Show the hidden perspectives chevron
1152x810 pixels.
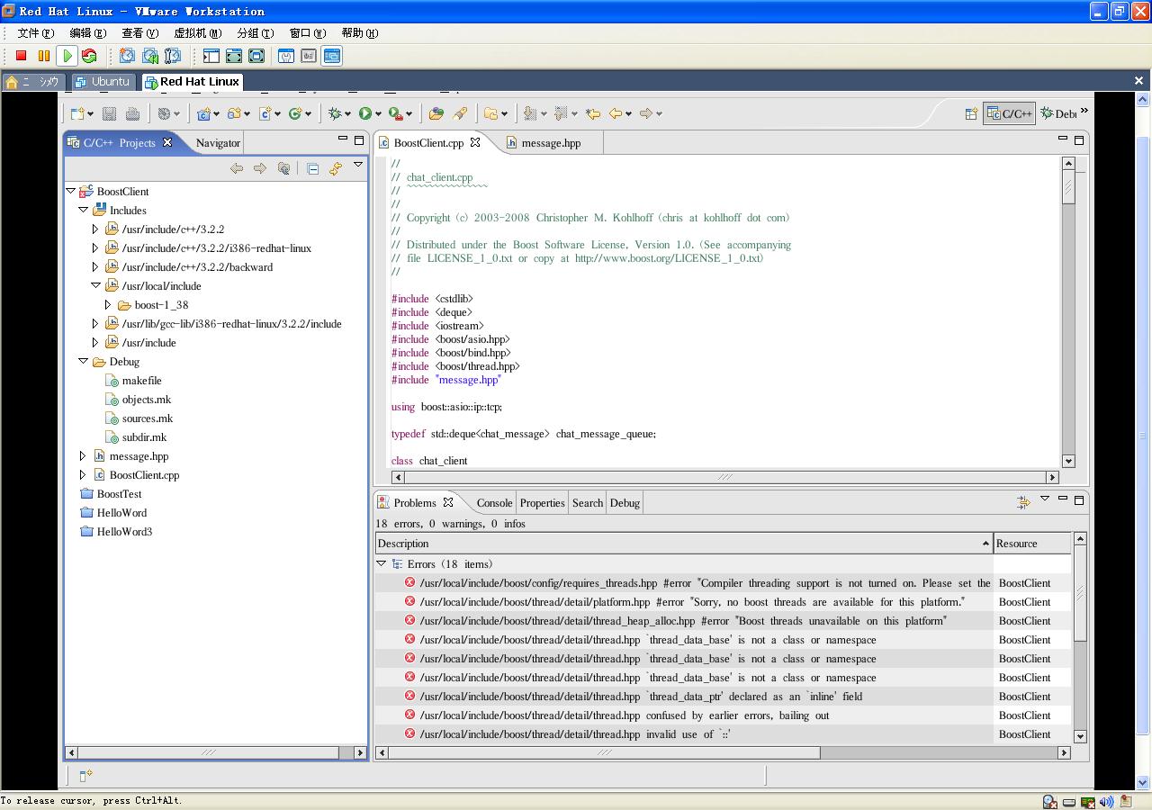click(x=1084, y=111)
